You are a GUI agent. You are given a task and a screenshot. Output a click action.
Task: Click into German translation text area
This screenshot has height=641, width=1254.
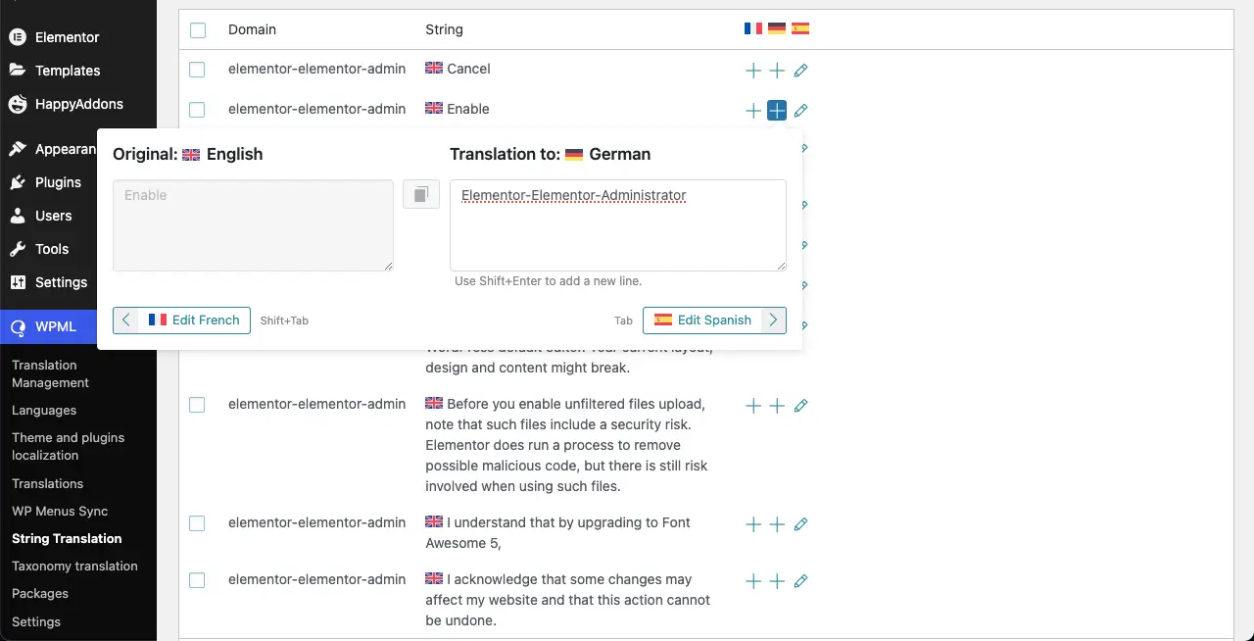618,225
